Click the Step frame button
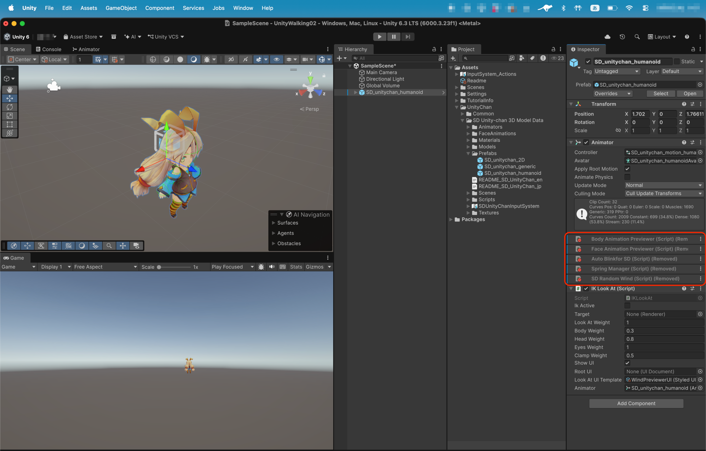The height and width of the screenshot is (451, 706). [408, 37]
